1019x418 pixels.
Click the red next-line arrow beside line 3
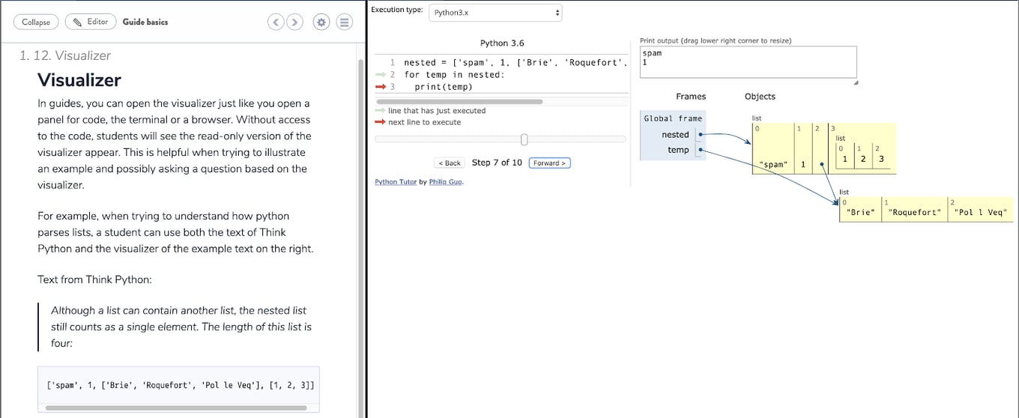[x=381, y=87]
